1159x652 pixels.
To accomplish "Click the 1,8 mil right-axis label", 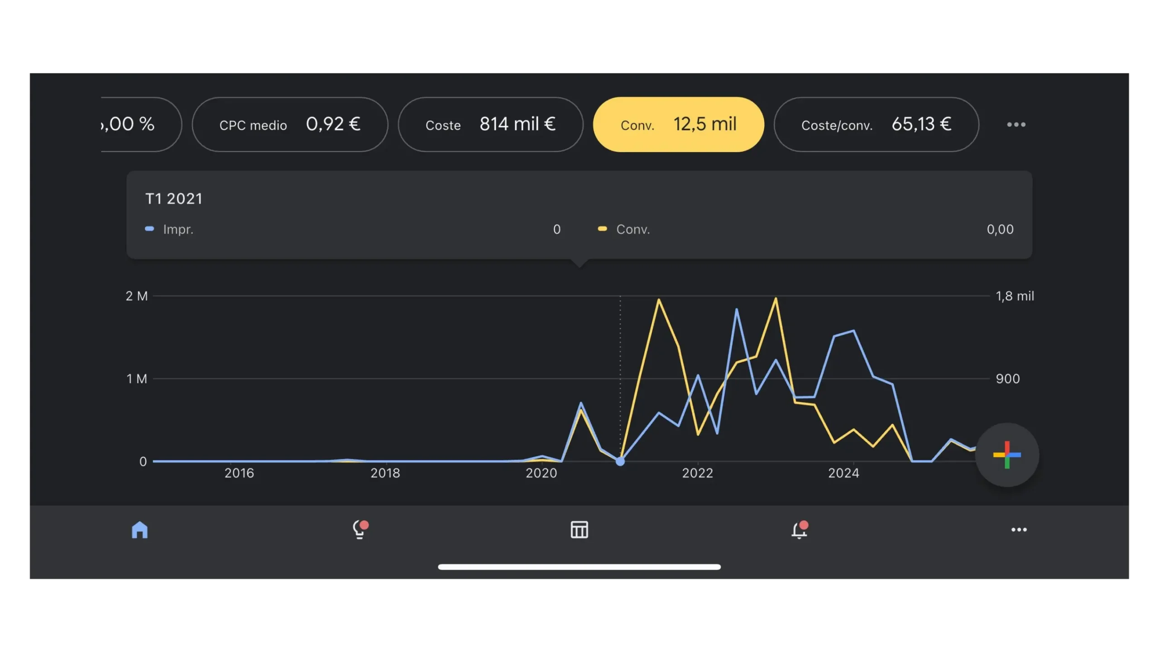I will click(x=1015, y=296).
